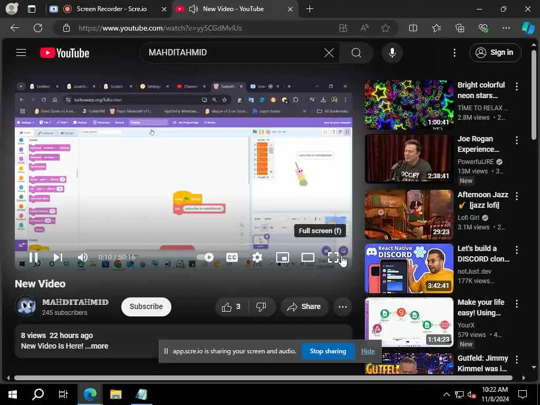Open options for Make your life easy video
The height and width of the screenshot is (405, 540).
click(x=517, y=303)
